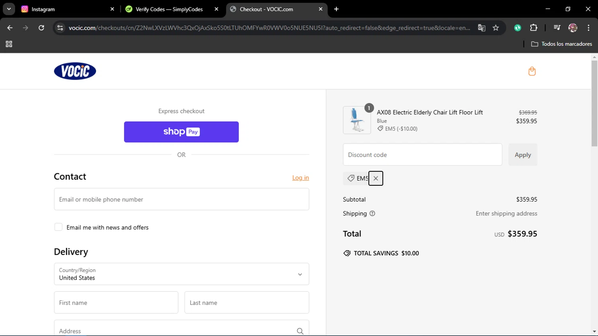Focus the Last name field

[x=247, y=303]
